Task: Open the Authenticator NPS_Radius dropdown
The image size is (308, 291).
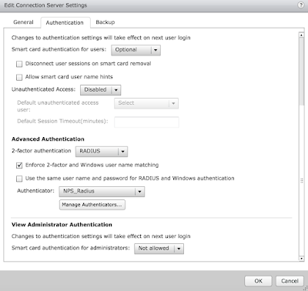Action: click(x=102, y=192)
